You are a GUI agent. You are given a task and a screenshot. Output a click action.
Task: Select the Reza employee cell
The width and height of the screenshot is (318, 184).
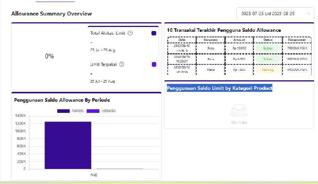(x=211, y=48)
